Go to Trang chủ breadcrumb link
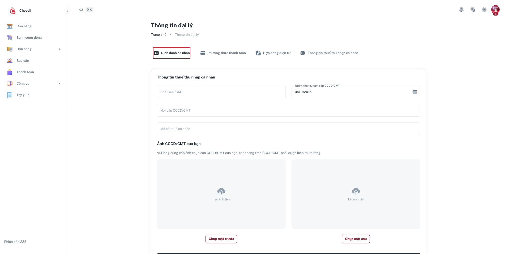This screenshot has width=509, height=254. (159, 35)
